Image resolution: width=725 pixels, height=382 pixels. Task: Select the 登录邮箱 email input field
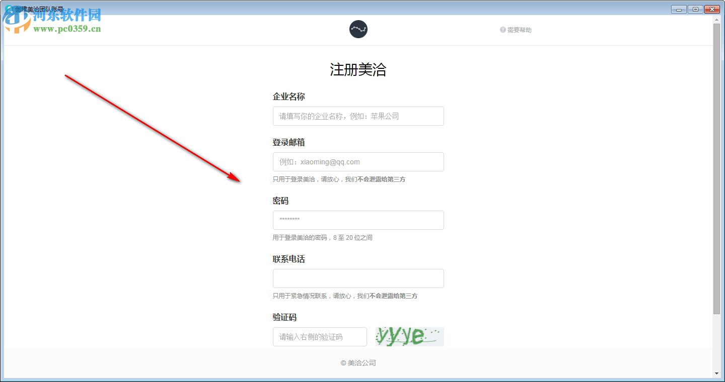(x=358, y=161)
